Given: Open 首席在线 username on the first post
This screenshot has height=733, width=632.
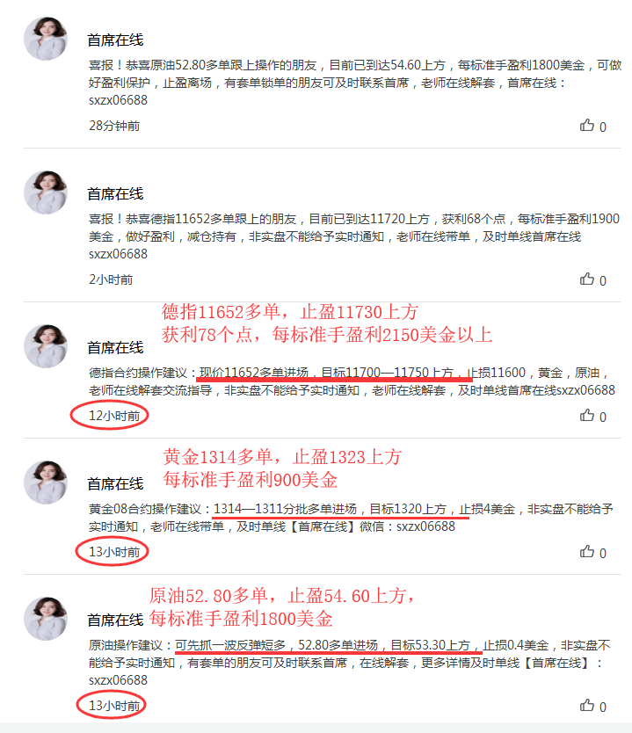Looking at the screenshot, I should [x=115, y=40].
